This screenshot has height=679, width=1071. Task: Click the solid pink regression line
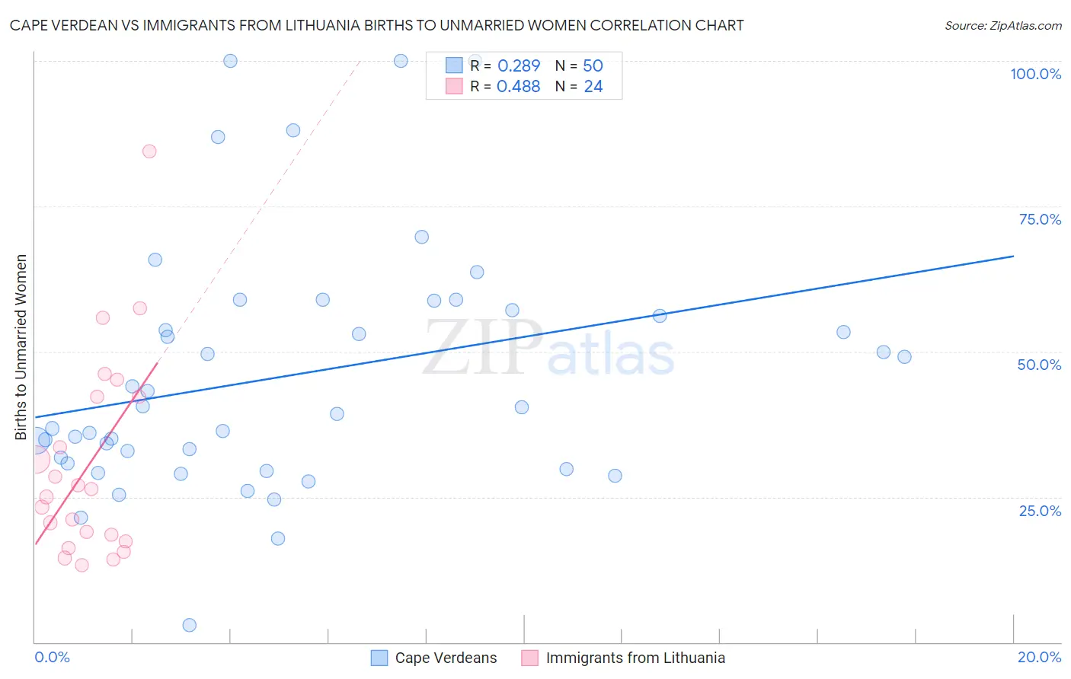tap(95, 454)
